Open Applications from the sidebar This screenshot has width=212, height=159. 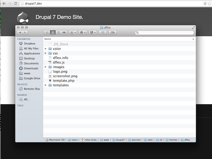click(x=32, y=54)
